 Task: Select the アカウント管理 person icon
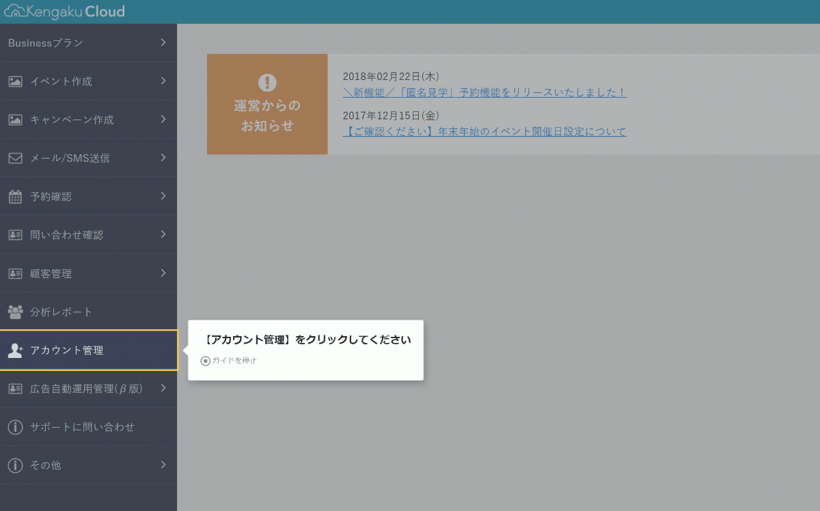(14, 350)
